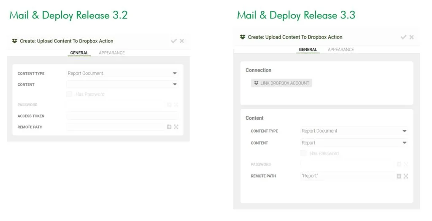Click Dropbox logo in Release 3.3 title

coord(243,37)
